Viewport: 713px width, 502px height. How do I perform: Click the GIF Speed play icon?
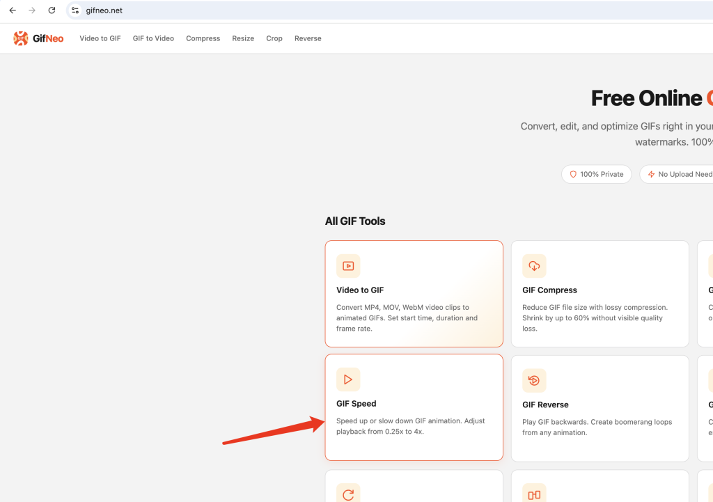click(348, 379)
